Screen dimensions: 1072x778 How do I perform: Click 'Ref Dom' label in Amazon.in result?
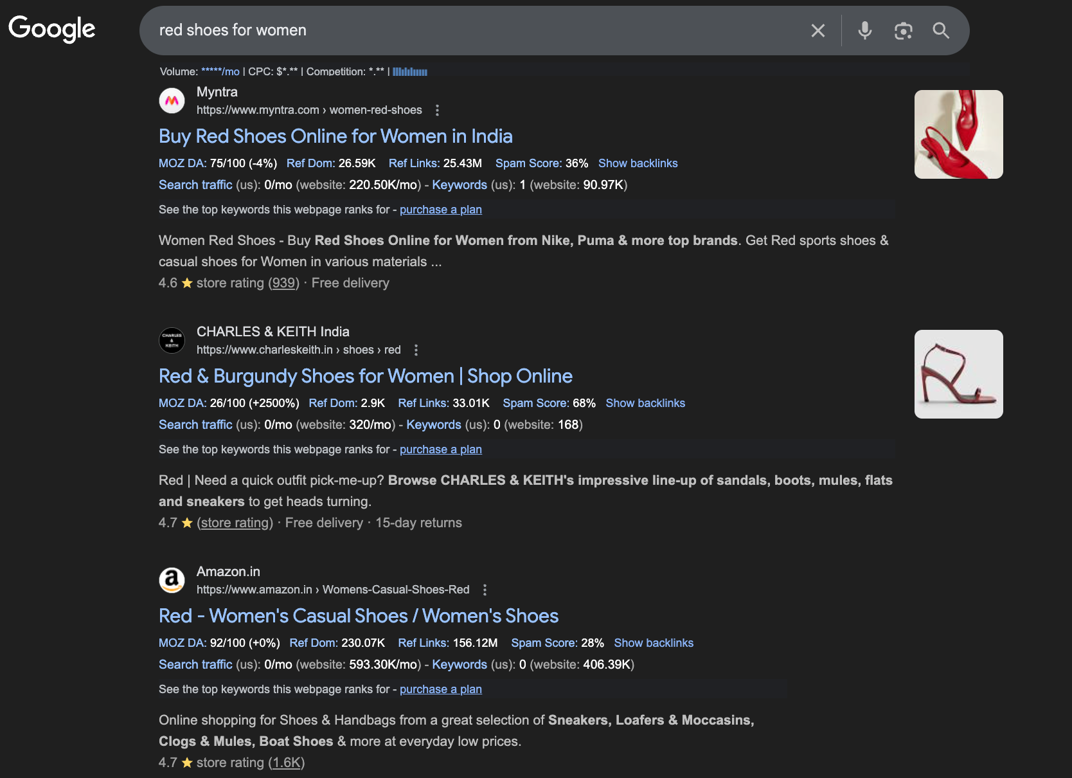click(314, 643)
